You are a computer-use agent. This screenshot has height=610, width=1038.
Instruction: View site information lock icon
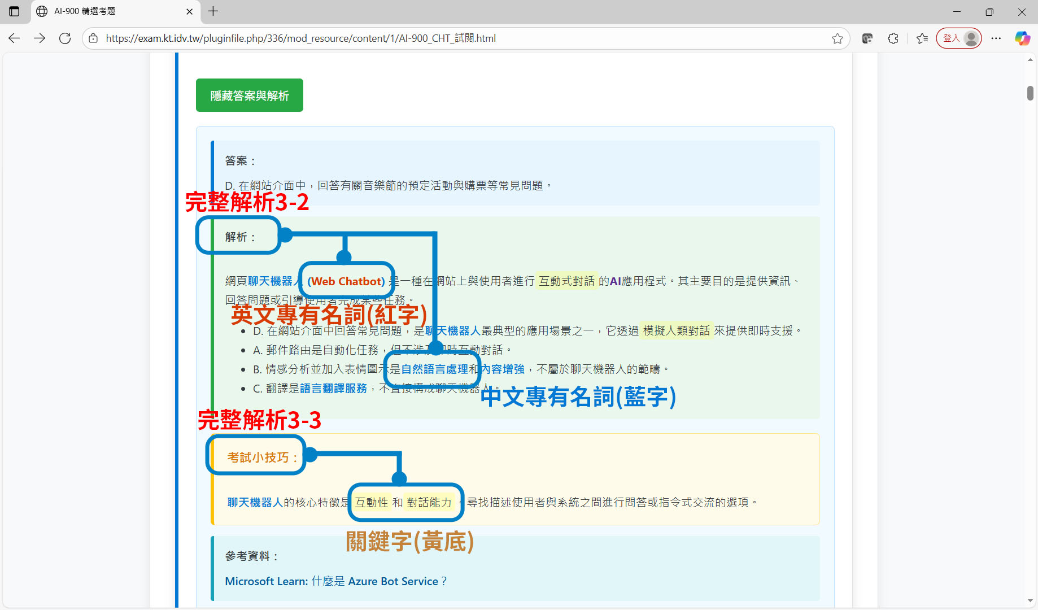click(x=94, y=38)
